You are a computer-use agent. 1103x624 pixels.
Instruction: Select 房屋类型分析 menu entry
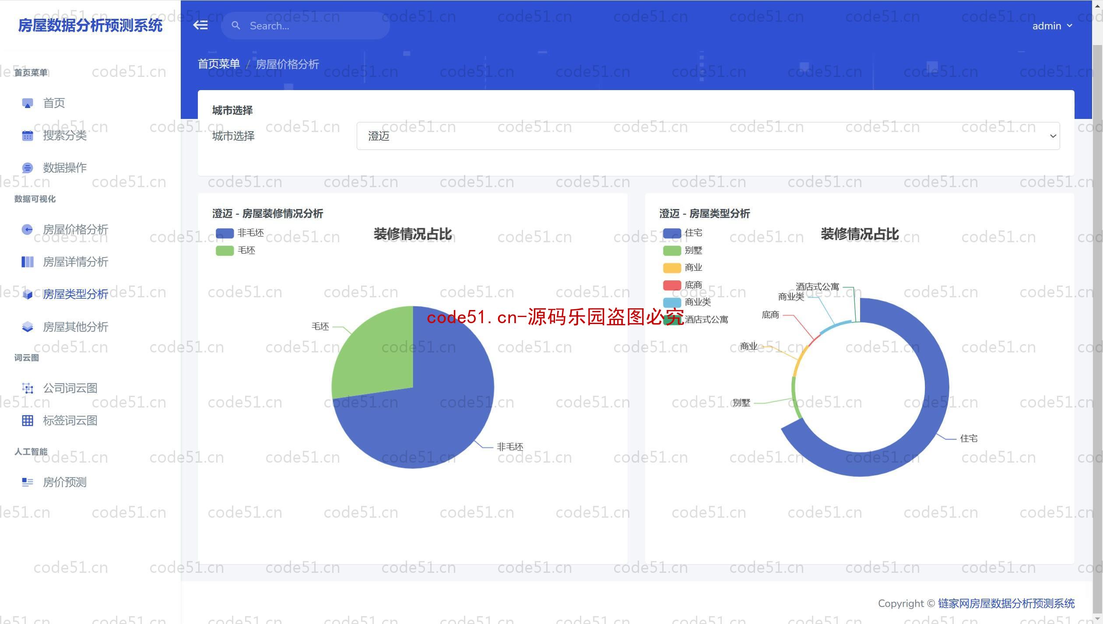[75, 294]
